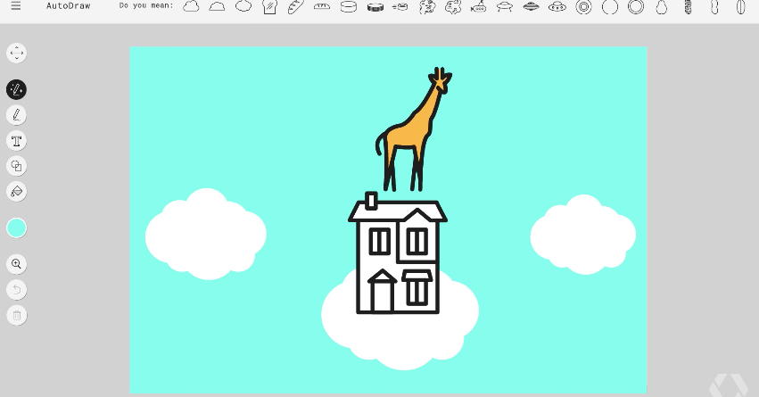Open the cyan color picker swatch
The height and width of the screenshot is (397, 759).
tap(16, 227)
